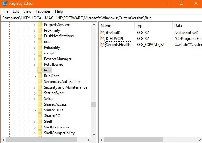This screenshot has width=202, height=143.
Task: Click the ReserveManager folder icon
Action: point(40,59)
